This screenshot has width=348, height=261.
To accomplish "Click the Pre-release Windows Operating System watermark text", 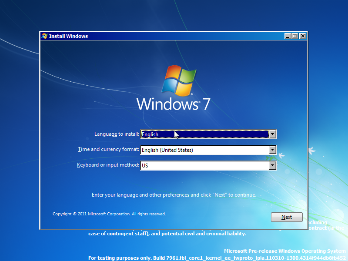I will (x=285, y=251).
